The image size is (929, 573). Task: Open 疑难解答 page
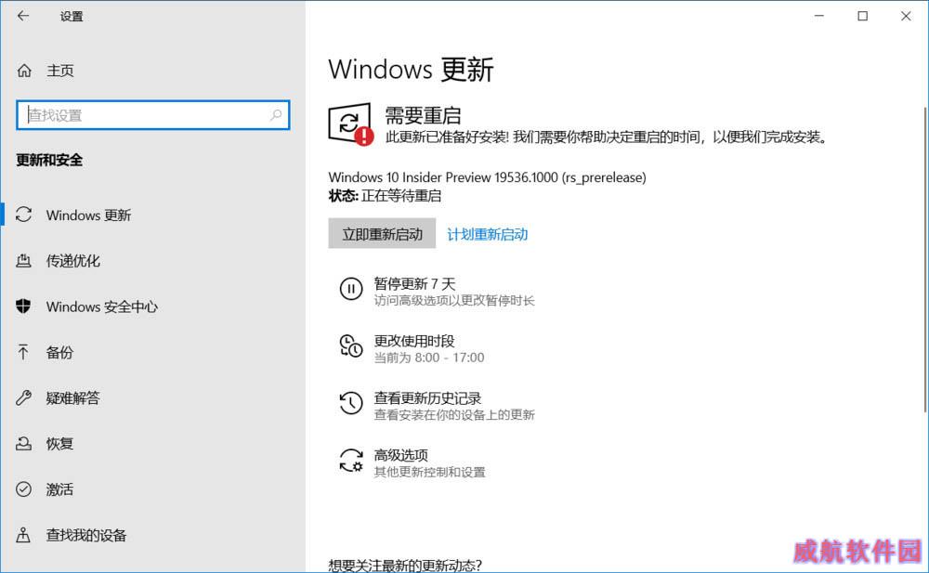coord(72,397)
